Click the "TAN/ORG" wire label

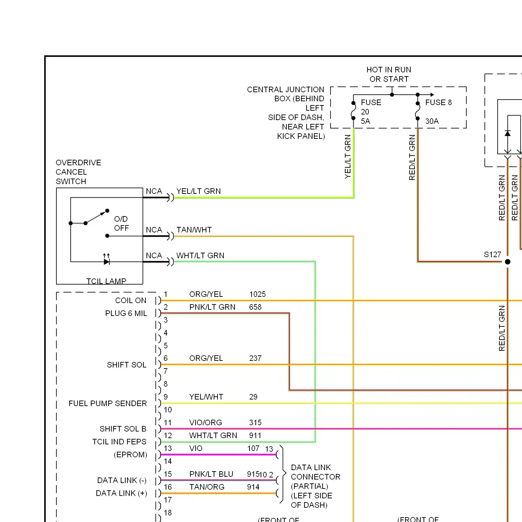[207, 487]
